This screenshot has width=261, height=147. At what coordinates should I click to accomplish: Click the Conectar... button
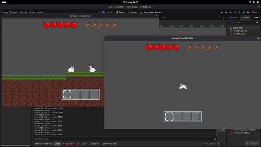252,143
